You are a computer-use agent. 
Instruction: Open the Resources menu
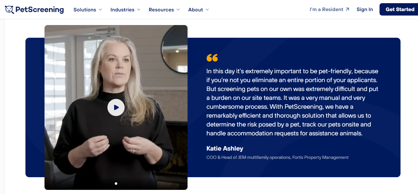164,10
